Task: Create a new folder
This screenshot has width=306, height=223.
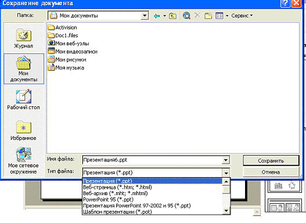Action: [x=208, y=16]
